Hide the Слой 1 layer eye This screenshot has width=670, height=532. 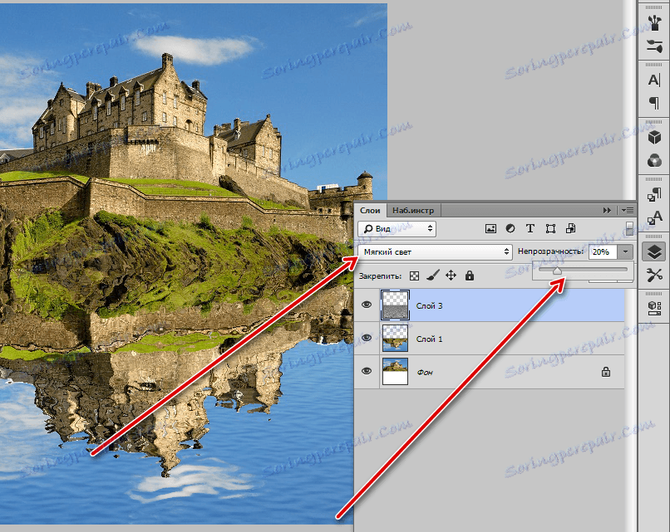(367, 338)
